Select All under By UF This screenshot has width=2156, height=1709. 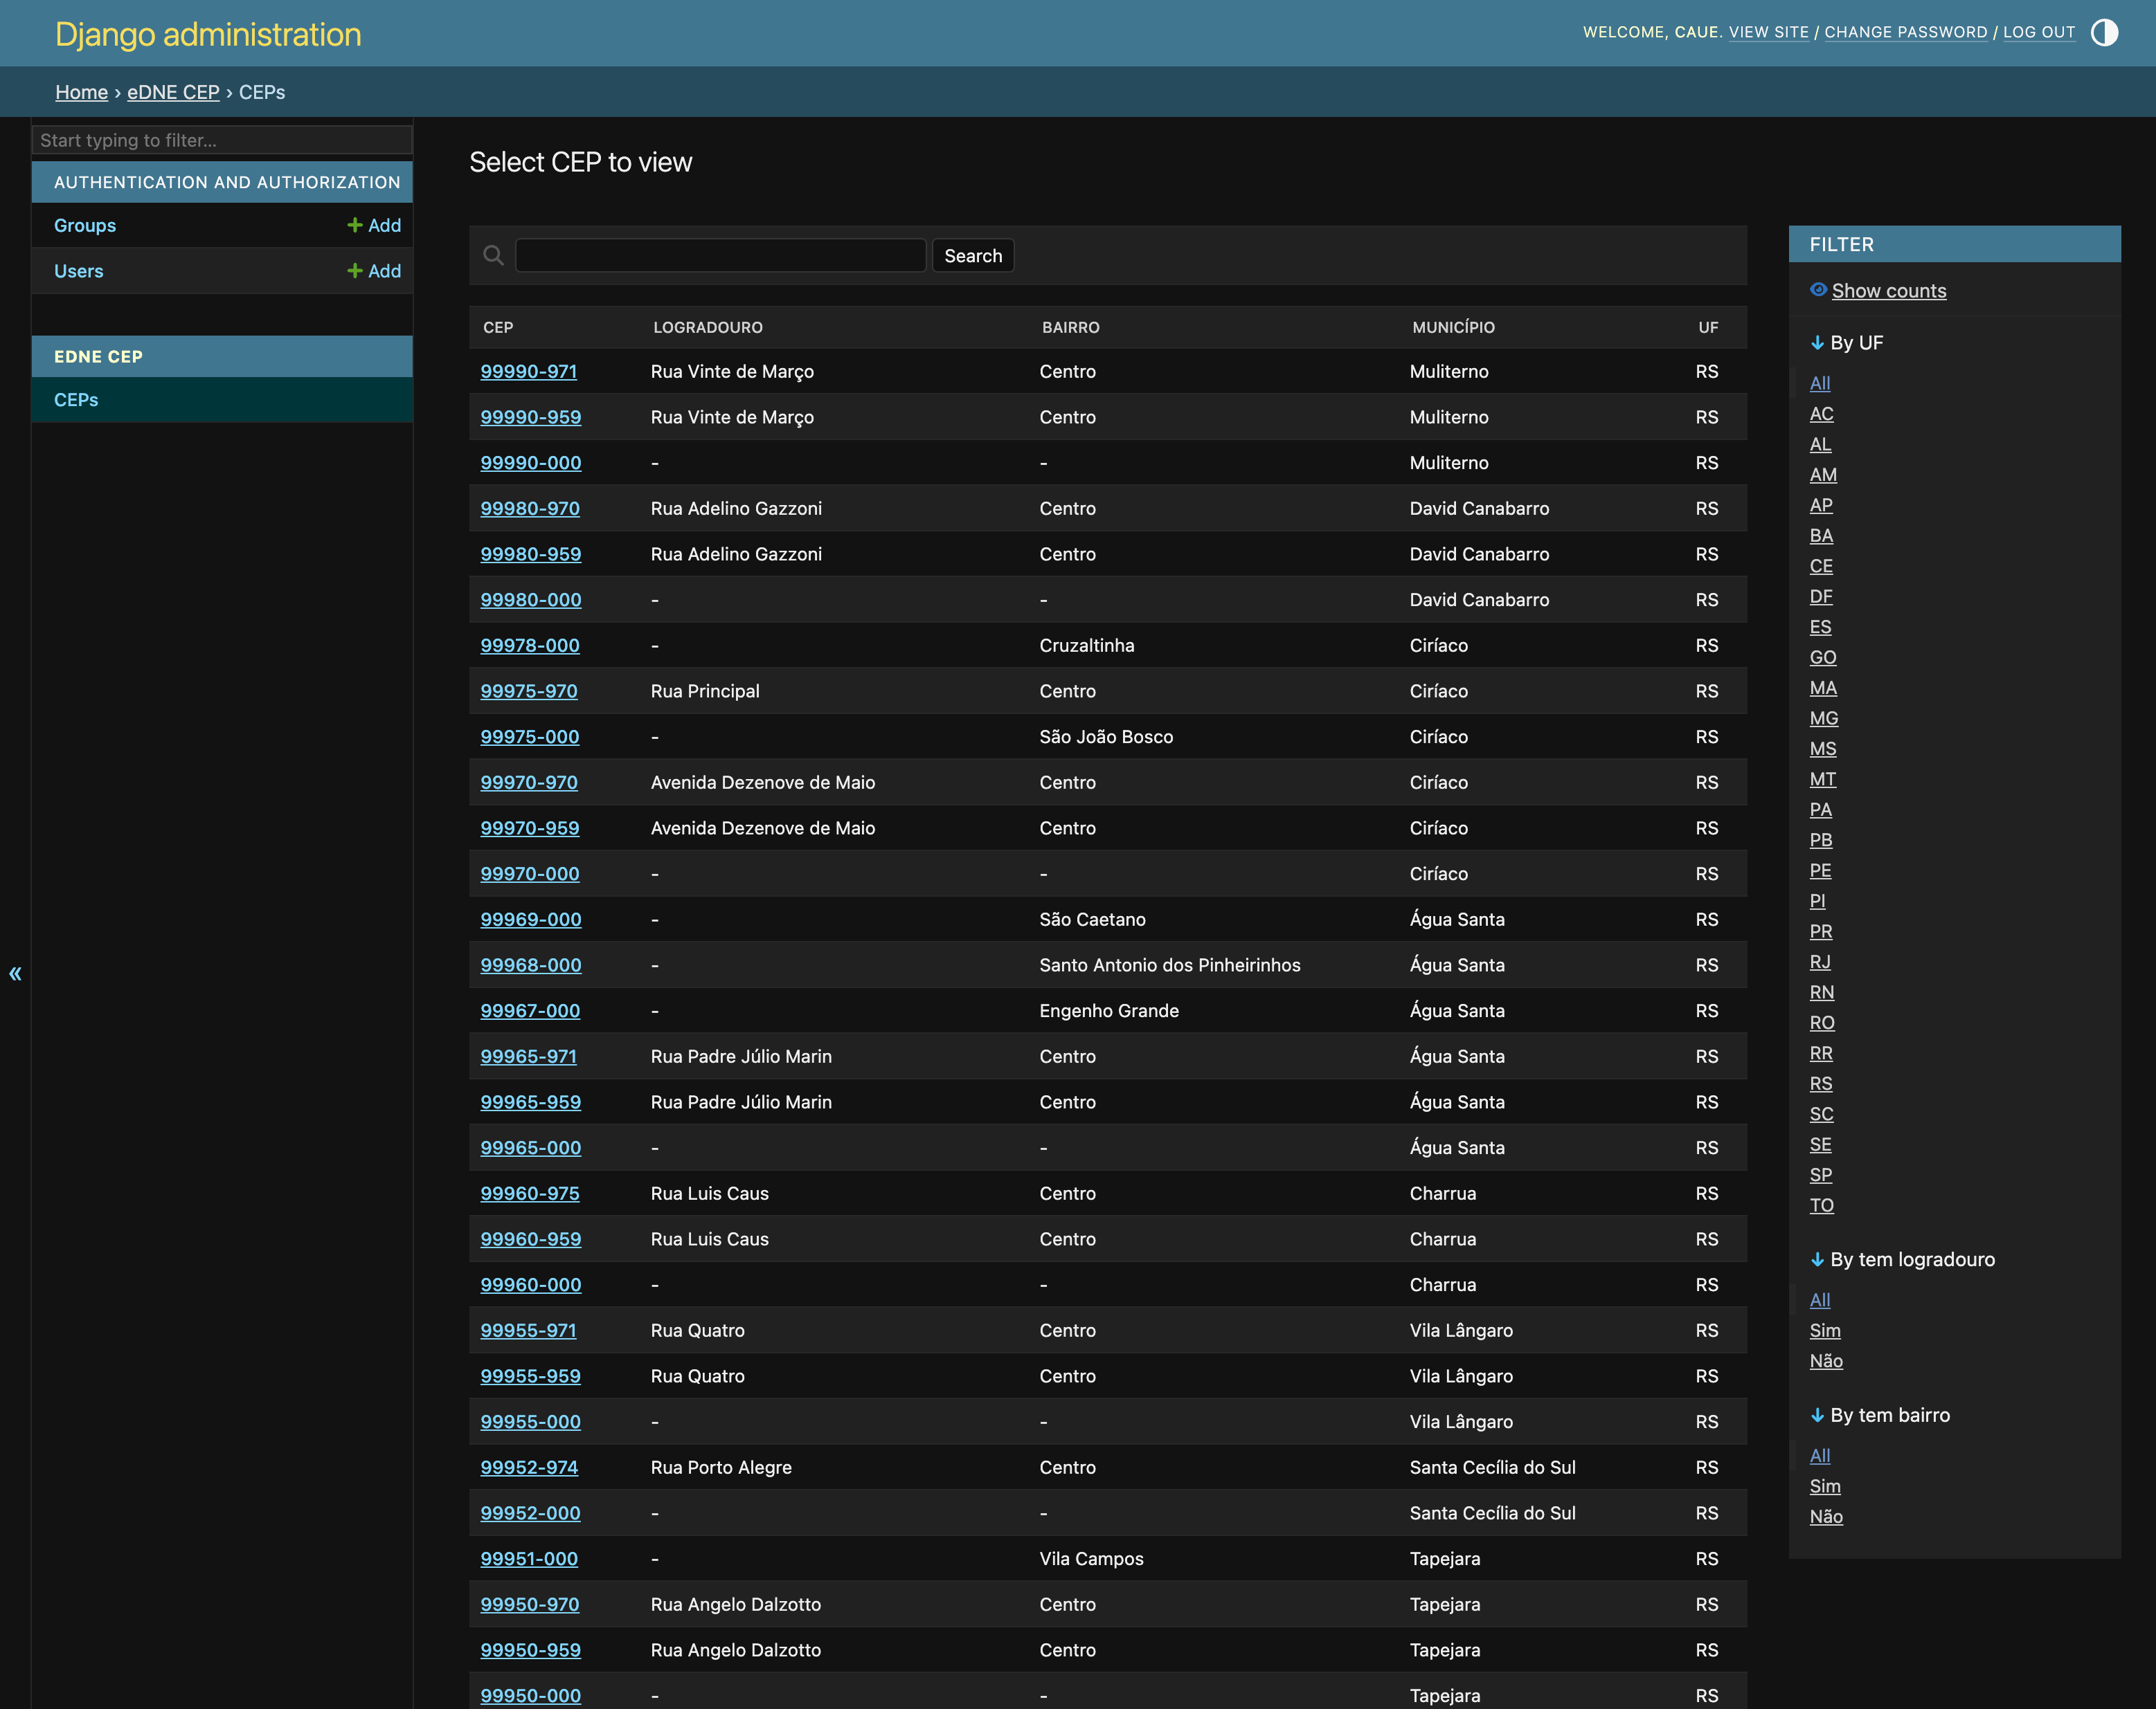pyautogui.click(x=1819, y=384)
